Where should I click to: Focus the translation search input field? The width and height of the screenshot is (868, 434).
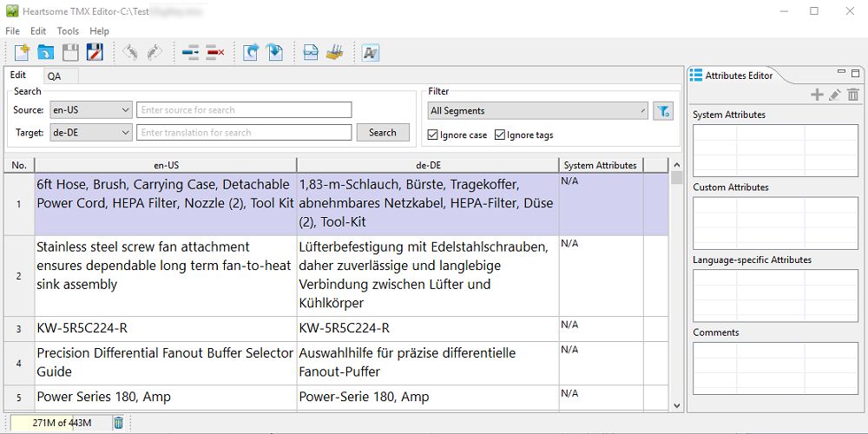pos(244,132)
